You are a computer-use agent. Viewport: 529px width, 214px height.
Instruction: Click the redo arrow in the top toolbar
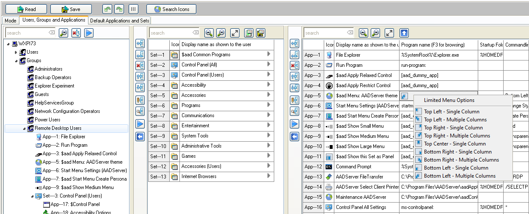pos(119,9)
